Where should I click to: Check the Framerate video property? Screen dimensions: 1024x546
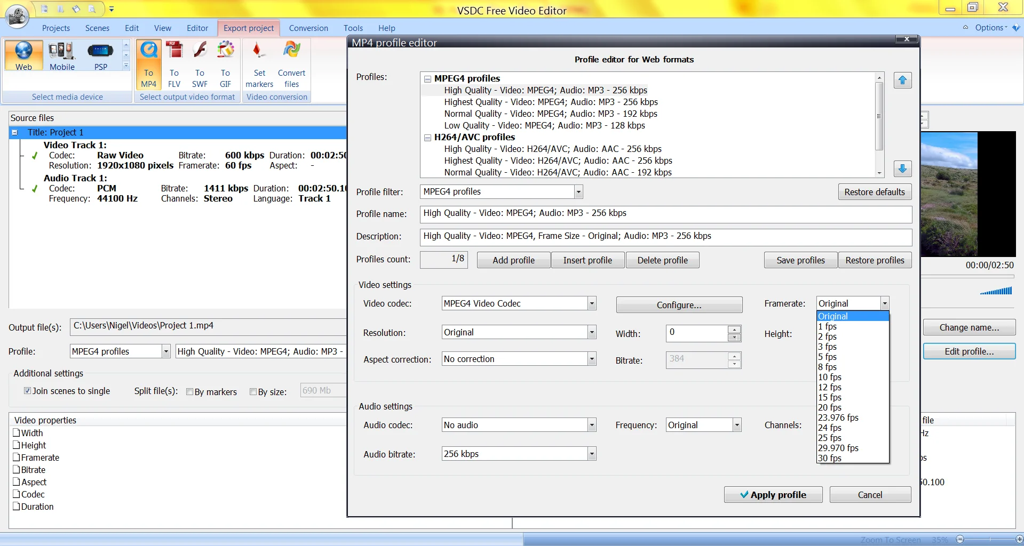(x=17, y=457)
